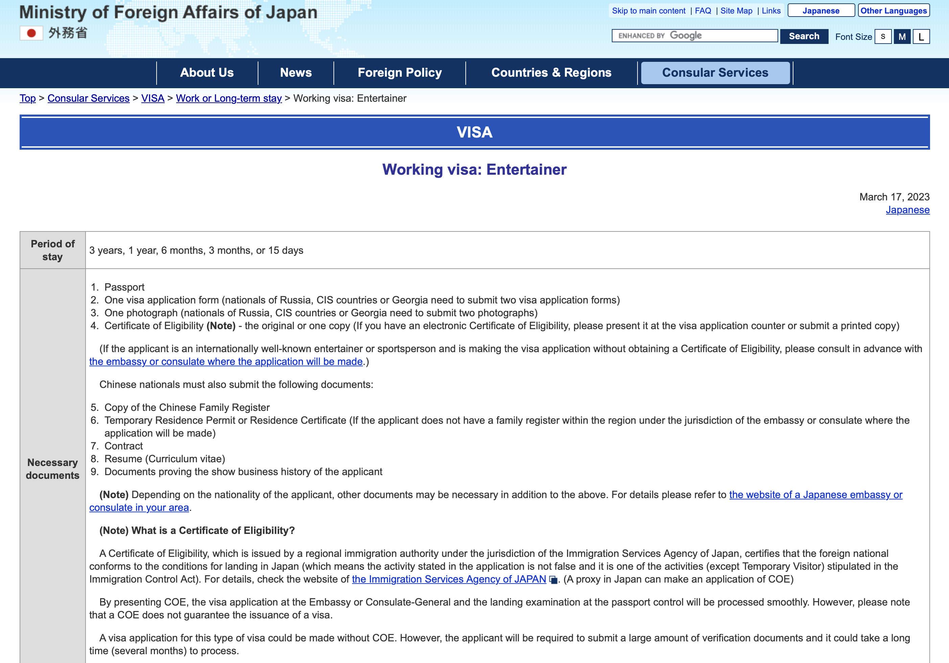
Task: Open Work or Long-term stay breadcrumb
Action: click(x=229, y=98)
